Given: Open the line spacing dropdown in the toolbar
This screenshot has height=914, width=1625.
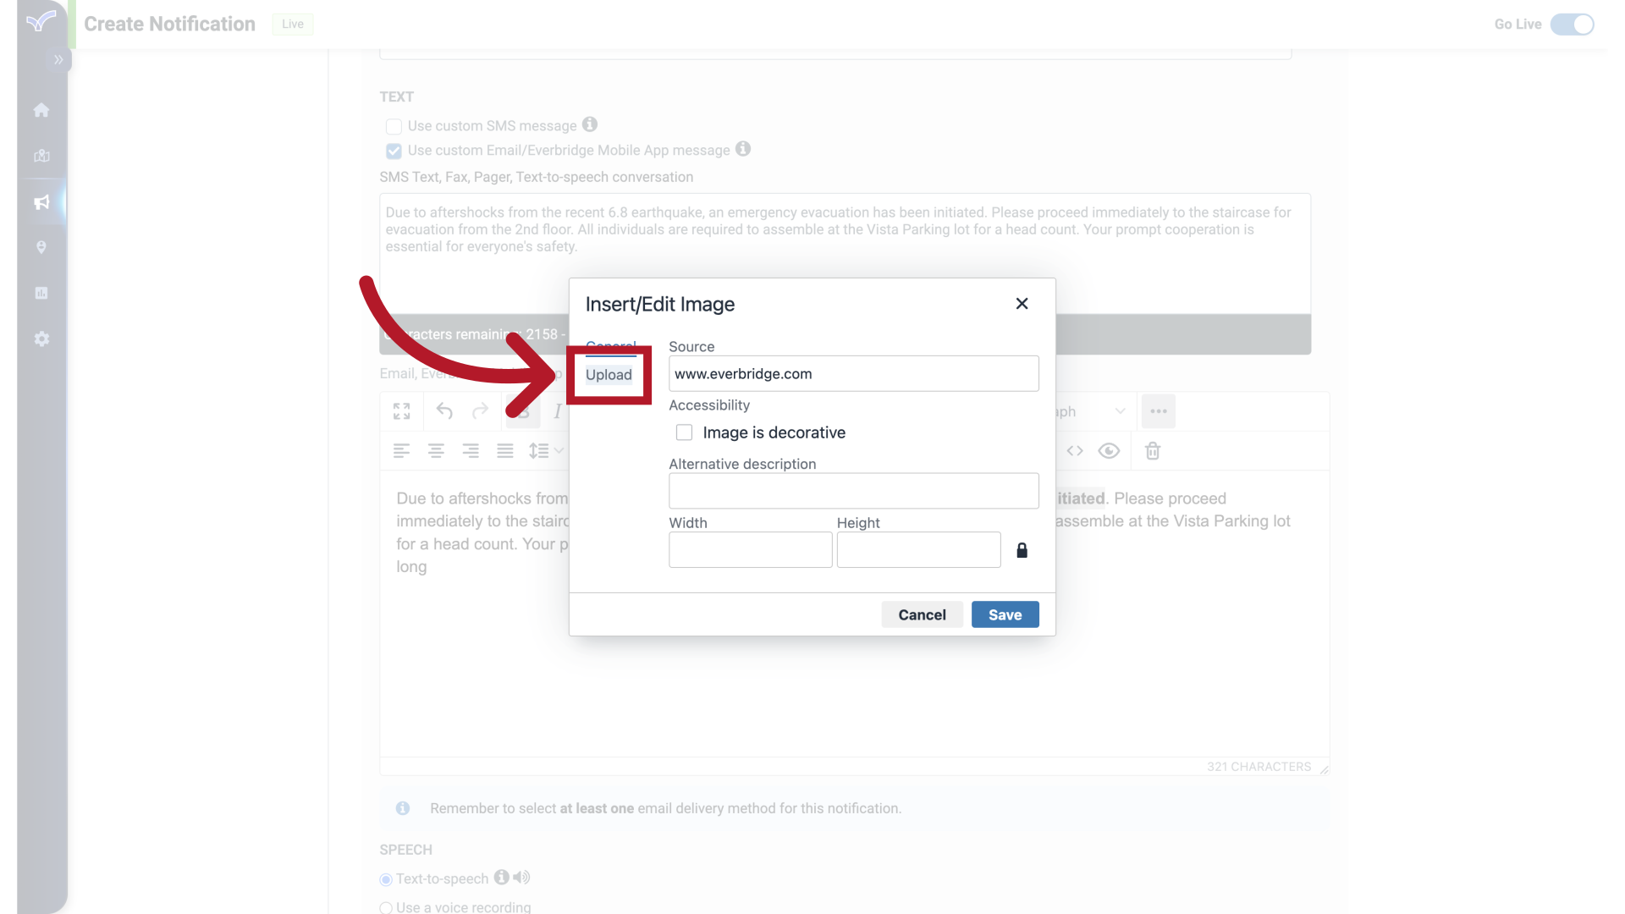Looking at the screenshot, I should pyautogui.click(x=546, y=450).
